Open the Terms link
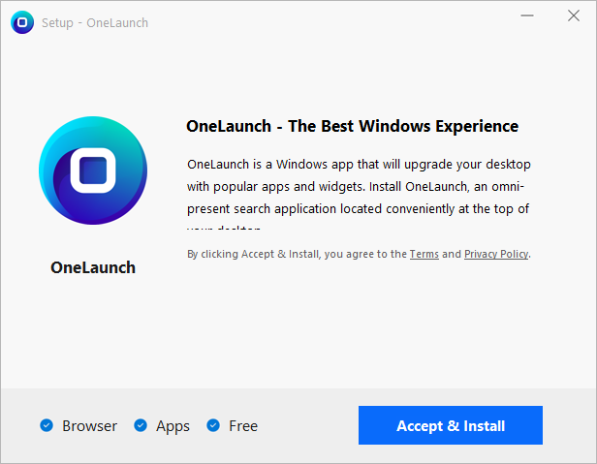Screen dimensions: 597x464 click(x=424, y=254)
